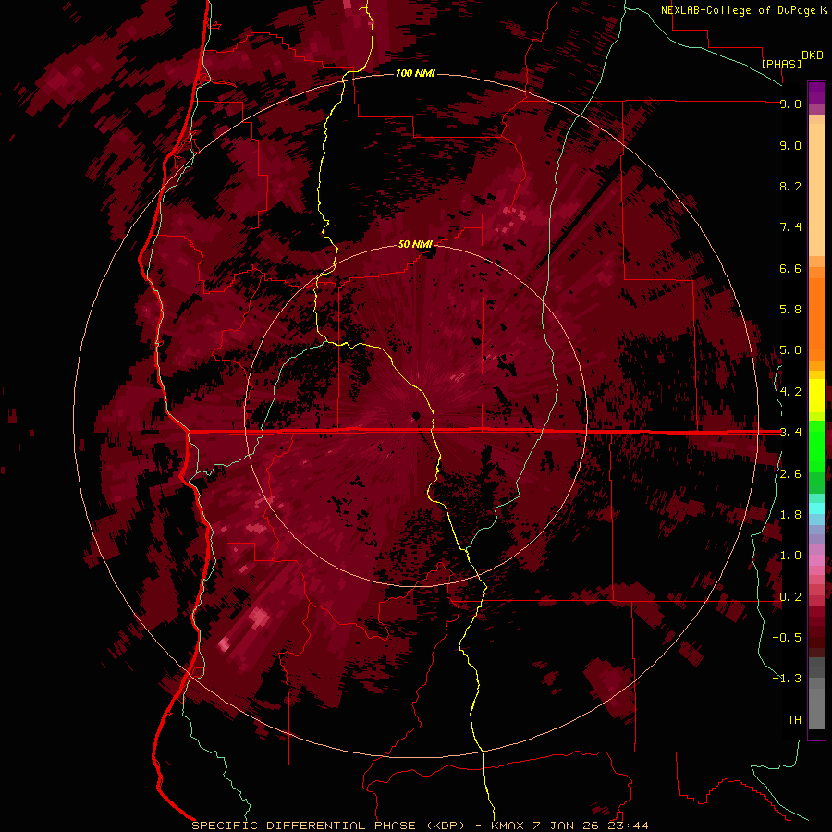Click the 1.8 scale value

pos(790,515)
